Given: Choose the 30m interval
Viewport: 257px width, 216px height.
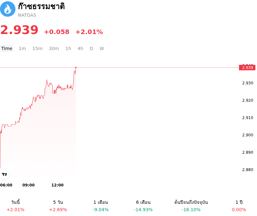Looking at the screenshot, I should tap(54, 48).
